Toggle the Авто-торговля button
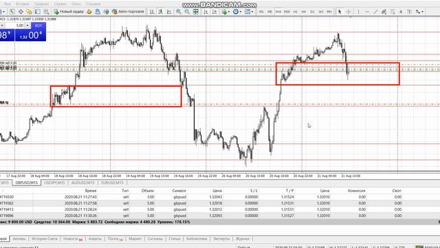Viewport: 440px width, 248px height. 128,12
